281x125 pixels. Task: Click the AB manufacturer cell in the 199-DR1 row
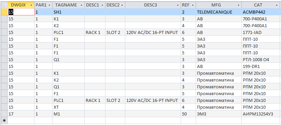pos(219,66)
